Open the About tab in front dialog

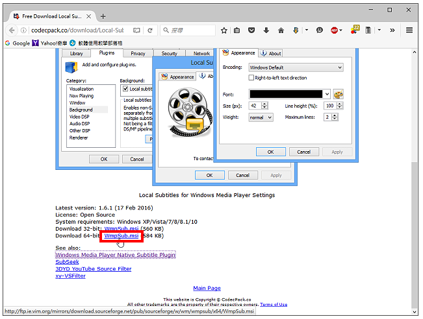(x=271, y=53)
